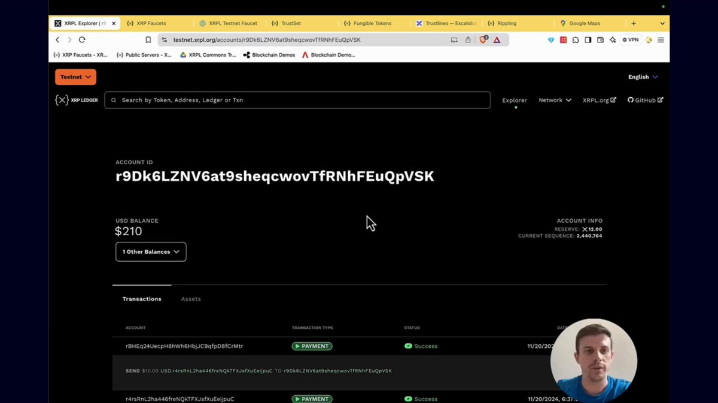
Task: Open the XRPL.org external link
Action: [x=600, y=100]
